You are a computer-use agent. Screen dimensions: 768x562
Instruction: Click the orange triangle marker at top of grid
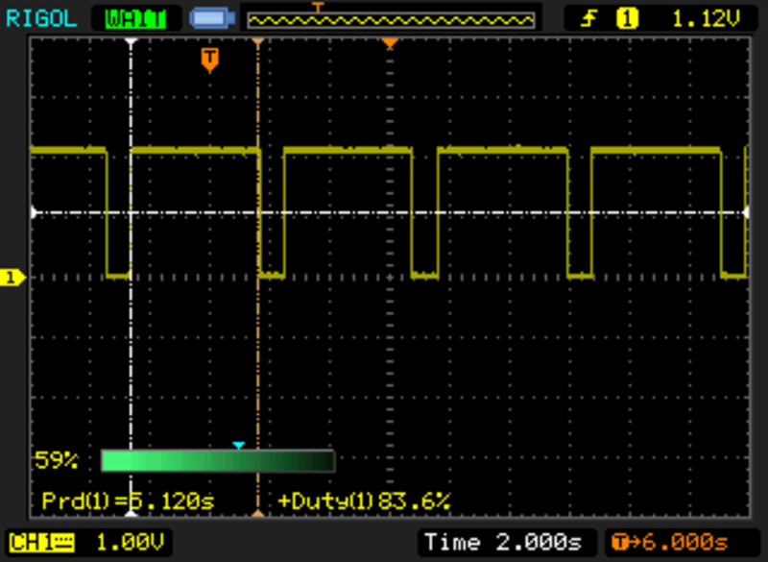point(389,44)
